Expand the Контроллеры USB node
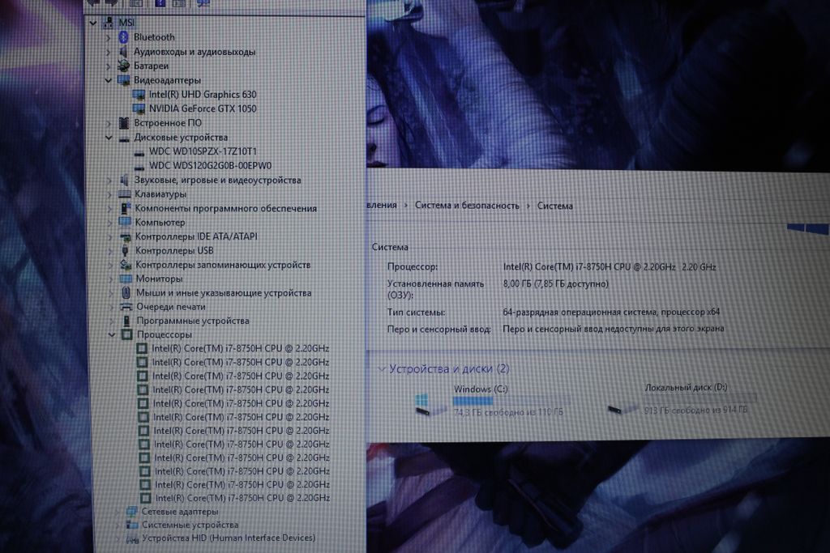This screenshot has width=830, height=553. tap(110, 251)
